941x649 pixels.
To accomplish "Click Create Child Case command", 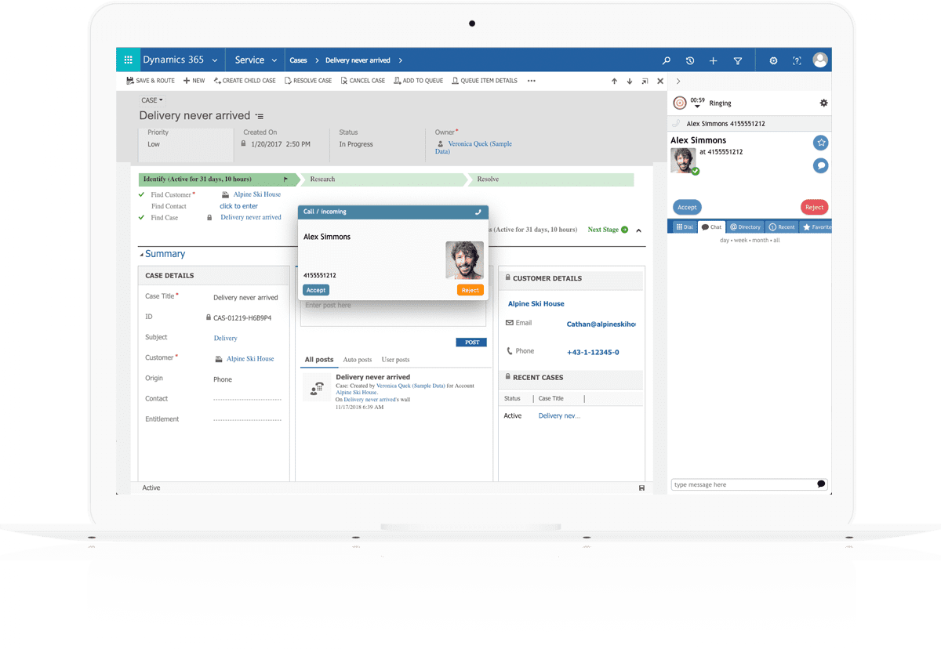I will 245,81.
